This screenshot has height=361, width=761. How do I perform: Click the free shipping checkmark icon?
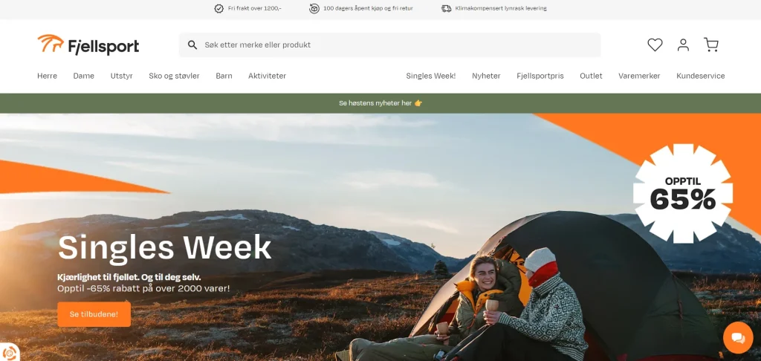point(219,8)
